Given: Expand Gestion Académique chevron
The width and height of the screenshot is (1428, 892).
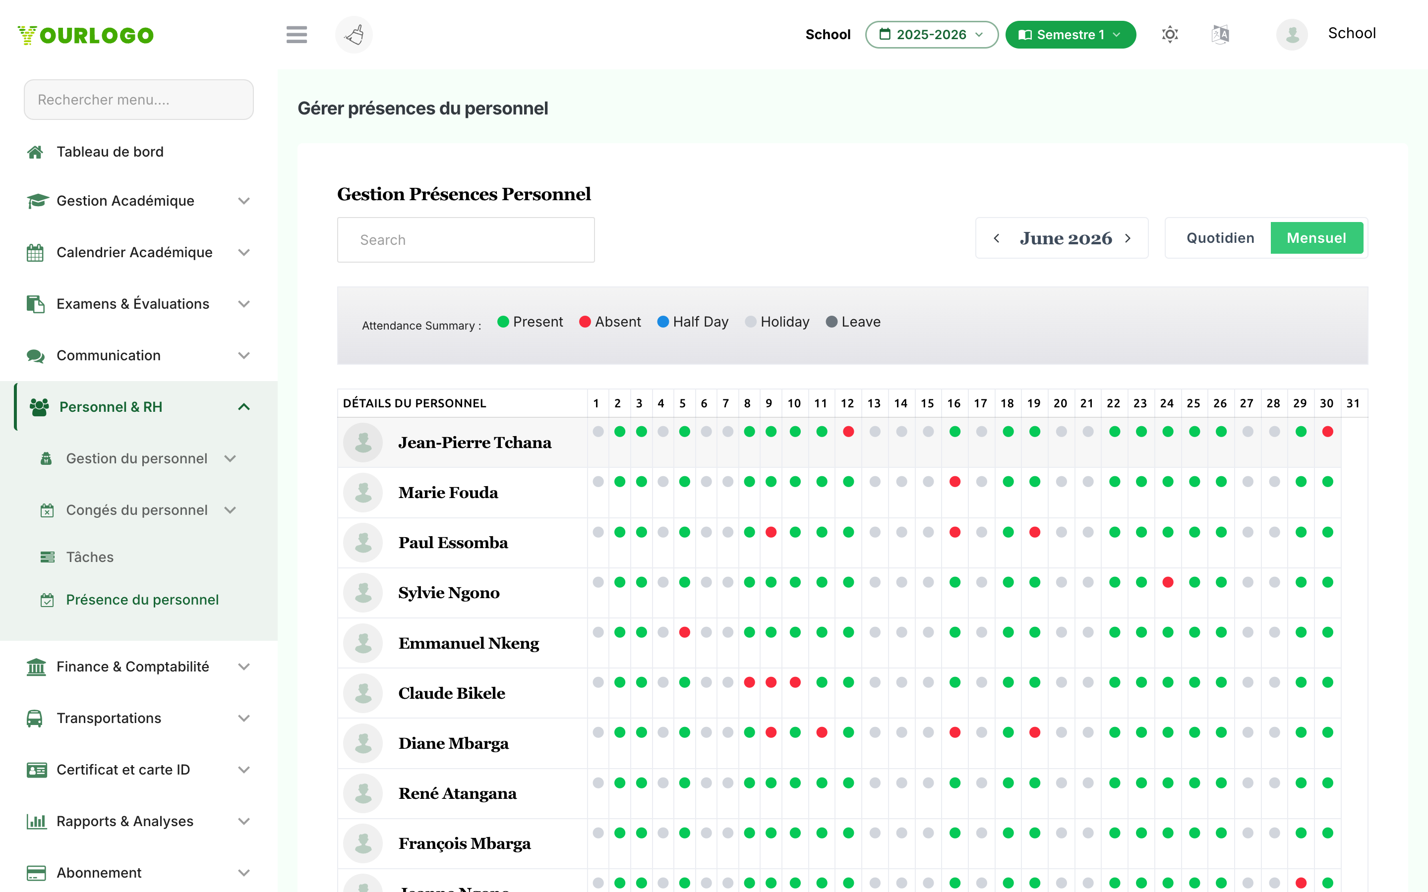Looking at the screenshot, I should (244, 201).
